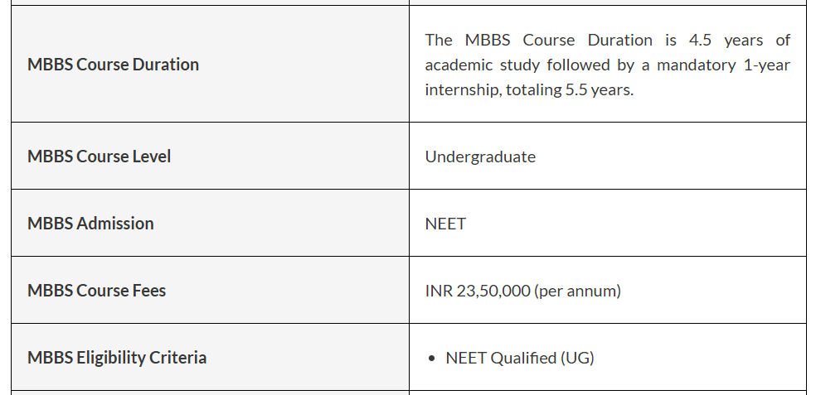The width and height of the screenshot is (816, 395).
Task: Click the bullet point before NEET Qualified
Action: (432, 359)
